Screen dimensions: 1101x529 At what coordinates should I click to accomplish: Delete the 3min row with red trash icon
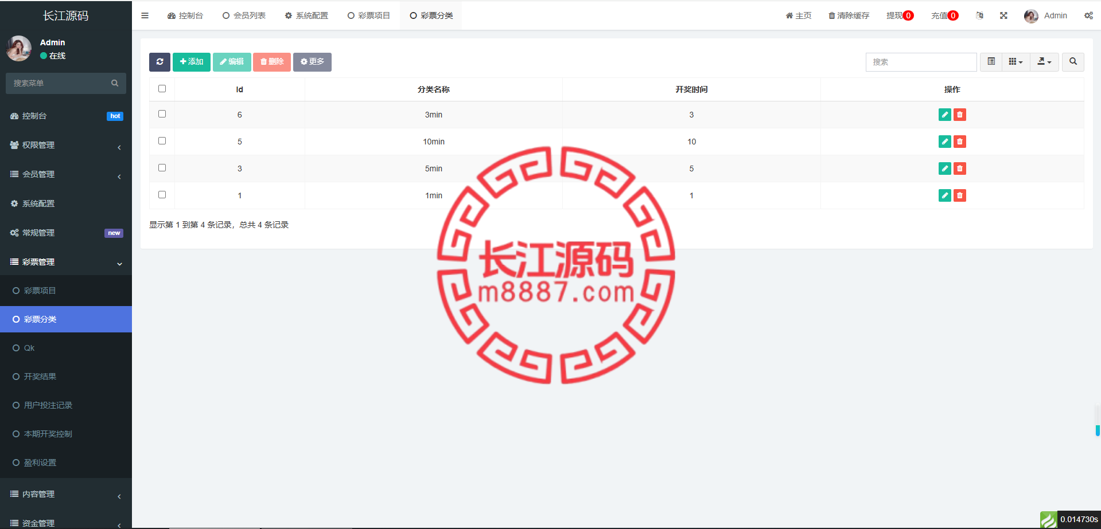tap(959, 115)
